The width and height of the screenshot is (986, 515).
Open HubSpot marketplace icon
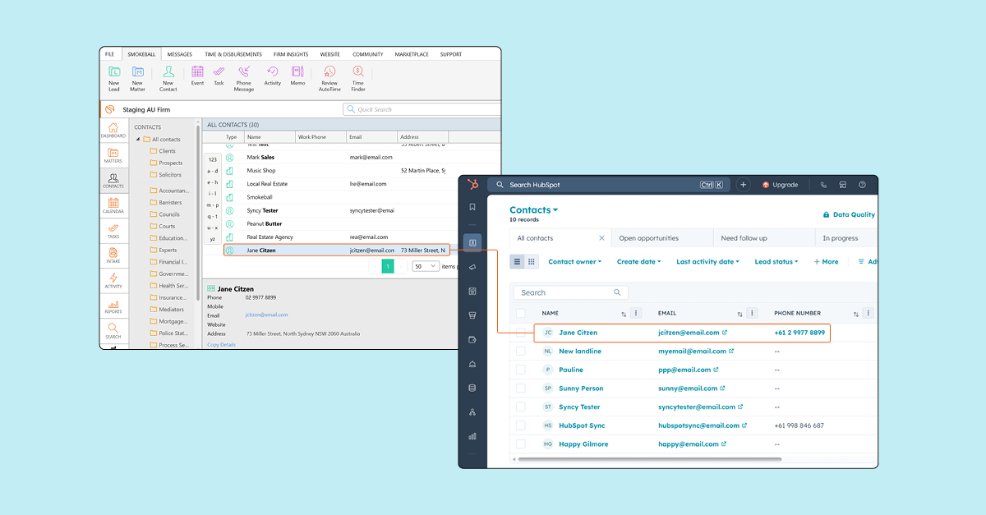pos(843,185)
